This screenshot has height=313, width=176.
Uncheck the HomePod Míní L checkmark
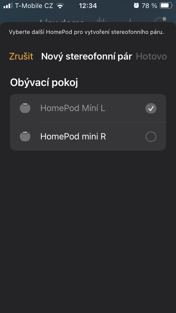(151, 109)
